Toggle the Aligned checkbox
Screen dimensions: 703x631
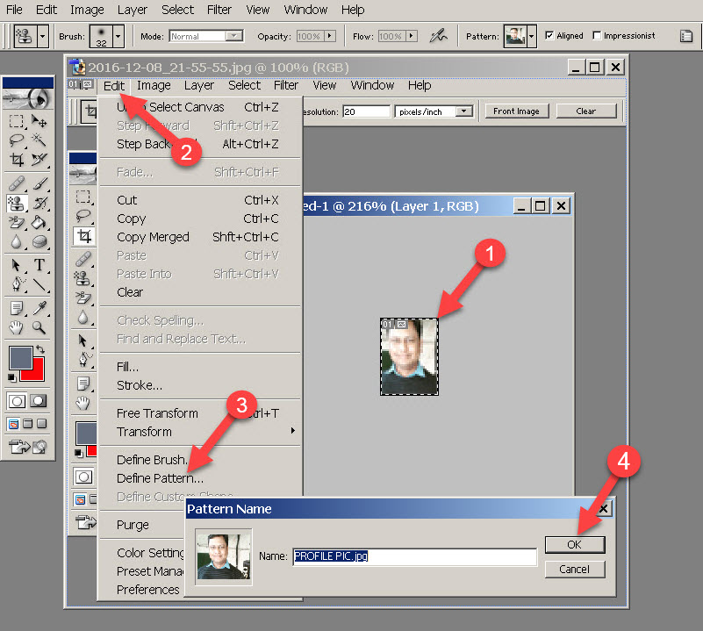coord(549,36)
